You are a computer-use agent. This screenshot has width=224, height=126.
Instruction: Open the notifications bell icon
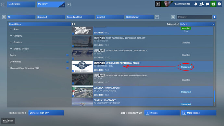point(196,4)
